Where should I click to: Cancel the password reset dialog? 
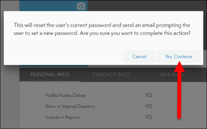[x=139, y=57]
